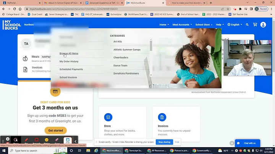Open the Chrome tab search chevron
The height and width of the screenshot is (154, 275).
pyautogui.click(x=247, y=3)
